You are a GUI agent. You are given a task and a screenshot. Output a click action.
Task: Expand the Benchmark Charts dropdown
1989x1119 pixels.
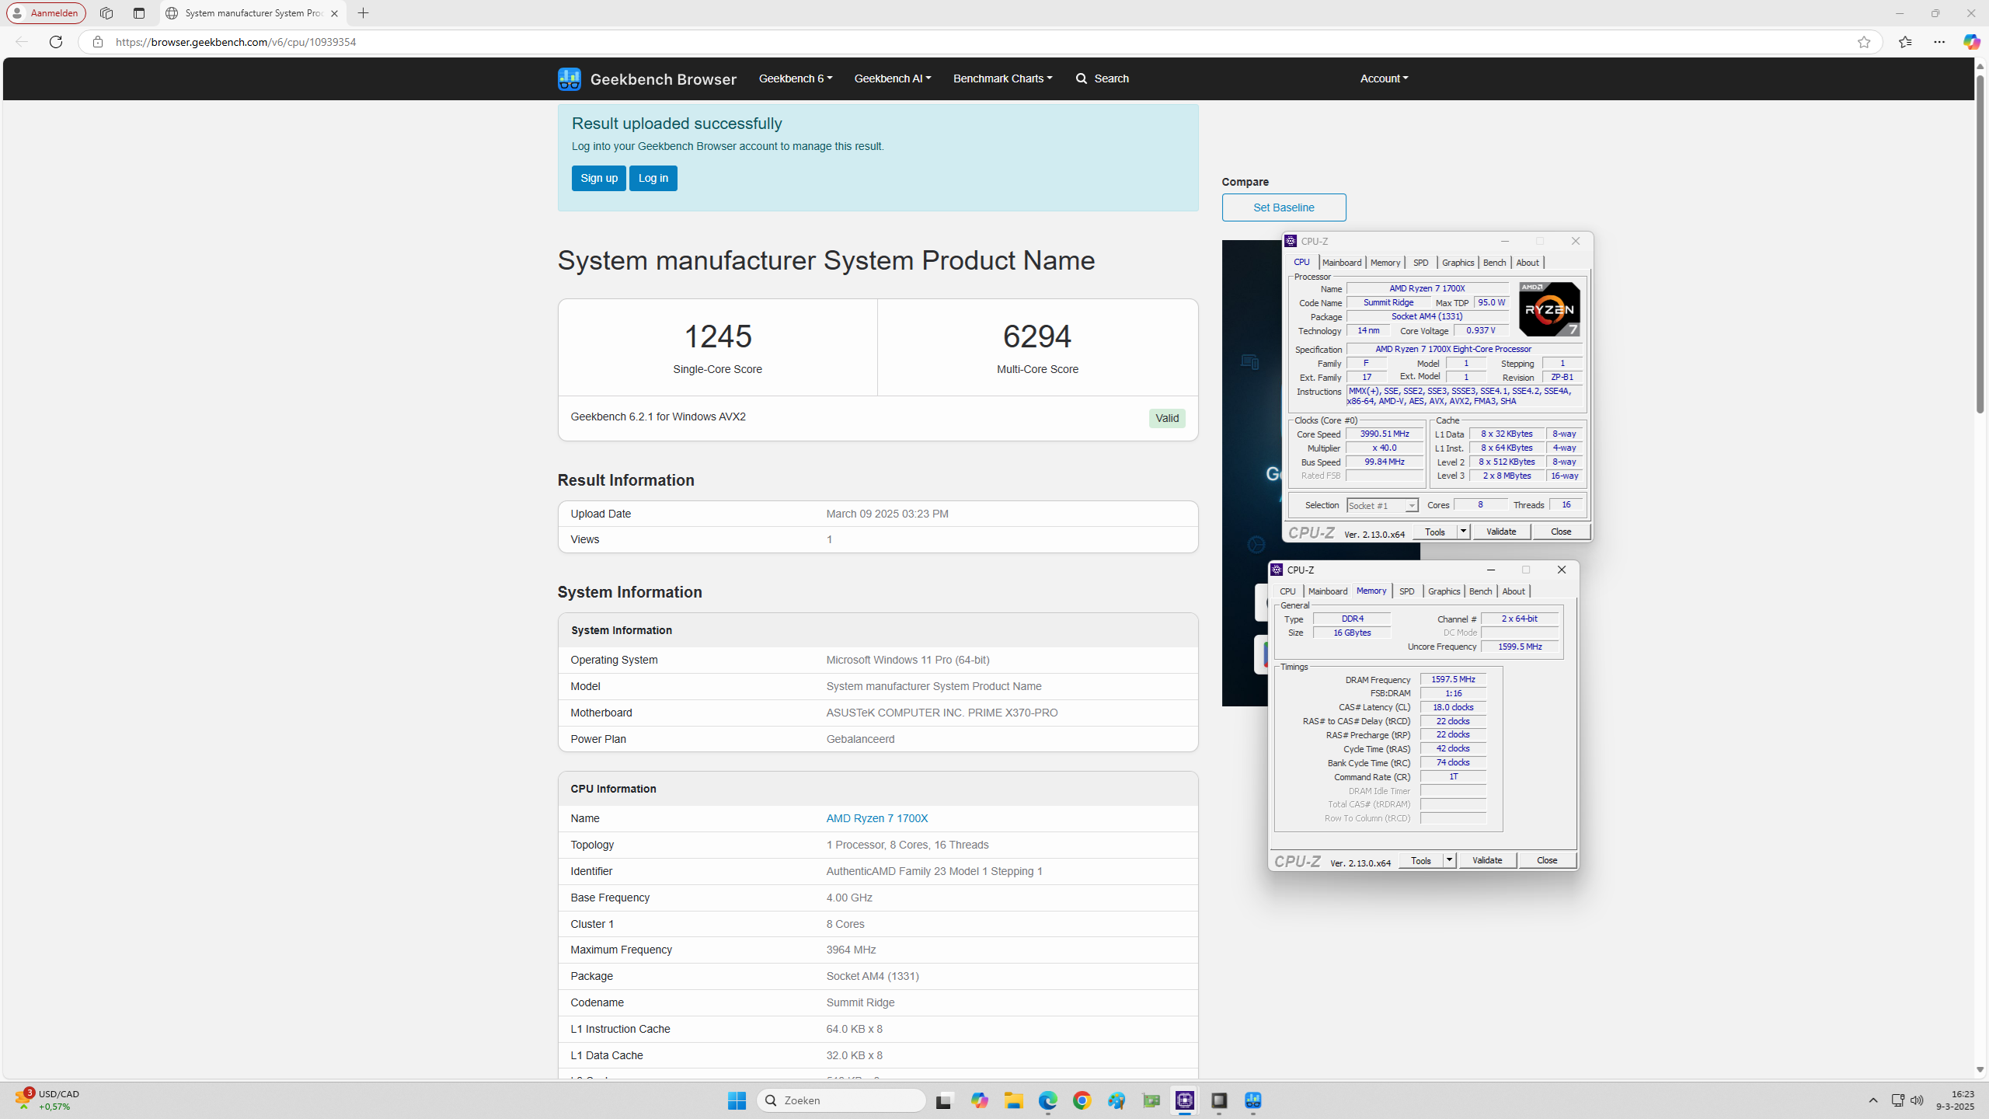1003,78
